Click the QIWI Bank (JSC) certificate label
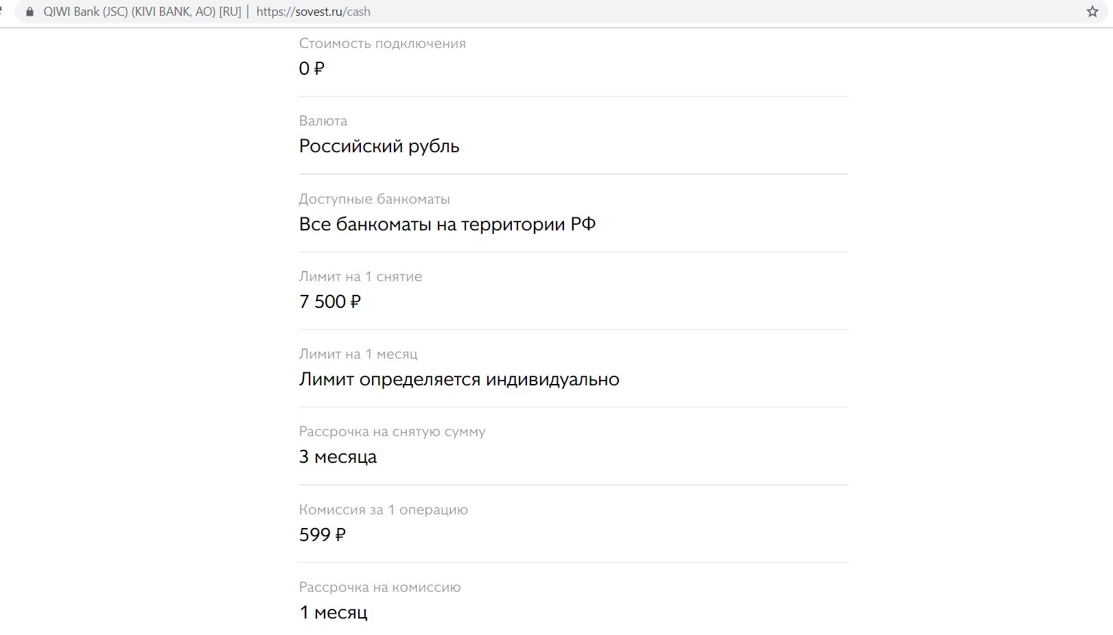Viewport: 1113px width, 635px height. pyautogui.click(x=142, y=12)
